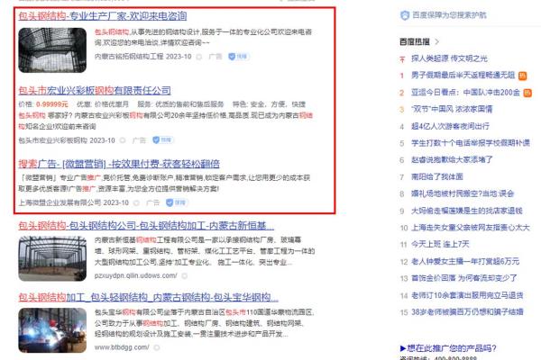Open hot search 老人钟爱女主播一年打赏超6万元
Image resolution: width=541 pixels, height=360 pixels.
(465, 261)
